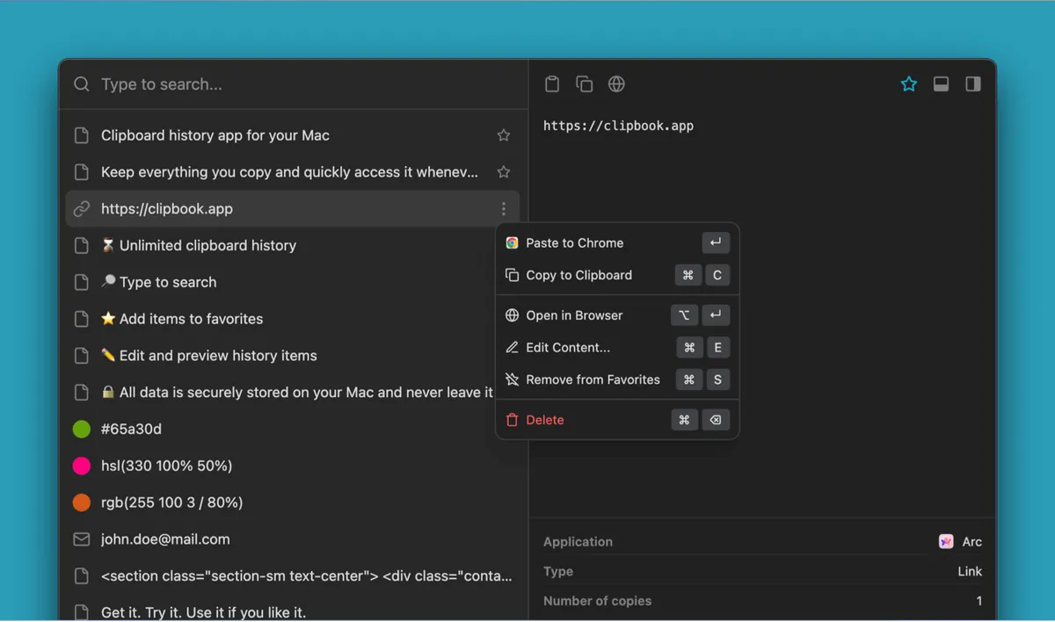Click the Chrome icon in context menu
The width and height of the screenshot is (1055, 622).
point(512,243)
